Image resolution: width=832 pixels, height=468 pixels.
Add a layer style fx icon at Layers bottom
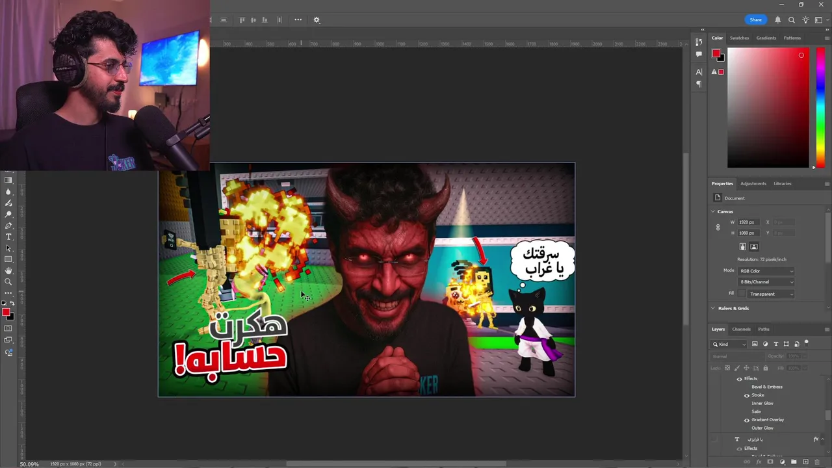[759, 461]
